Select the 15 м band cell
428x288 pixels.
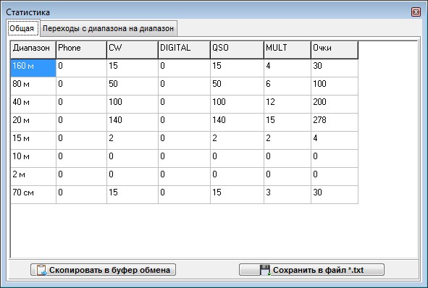(x=33, y=140)
